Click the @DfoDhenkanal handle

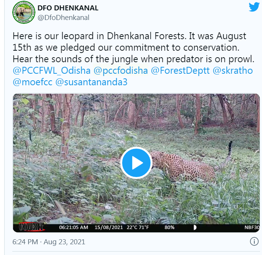coord(63,17)
